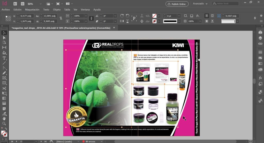Select the Free Transform tool
Image resolution: width=264 pixels, height=143 pixels.
click(x=4, y=93)
